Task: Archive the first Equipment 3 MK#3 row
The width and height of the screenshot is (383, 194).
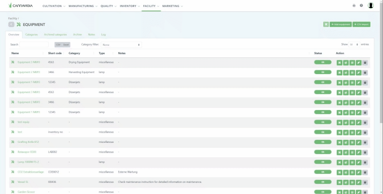Action: pos(365,63)
